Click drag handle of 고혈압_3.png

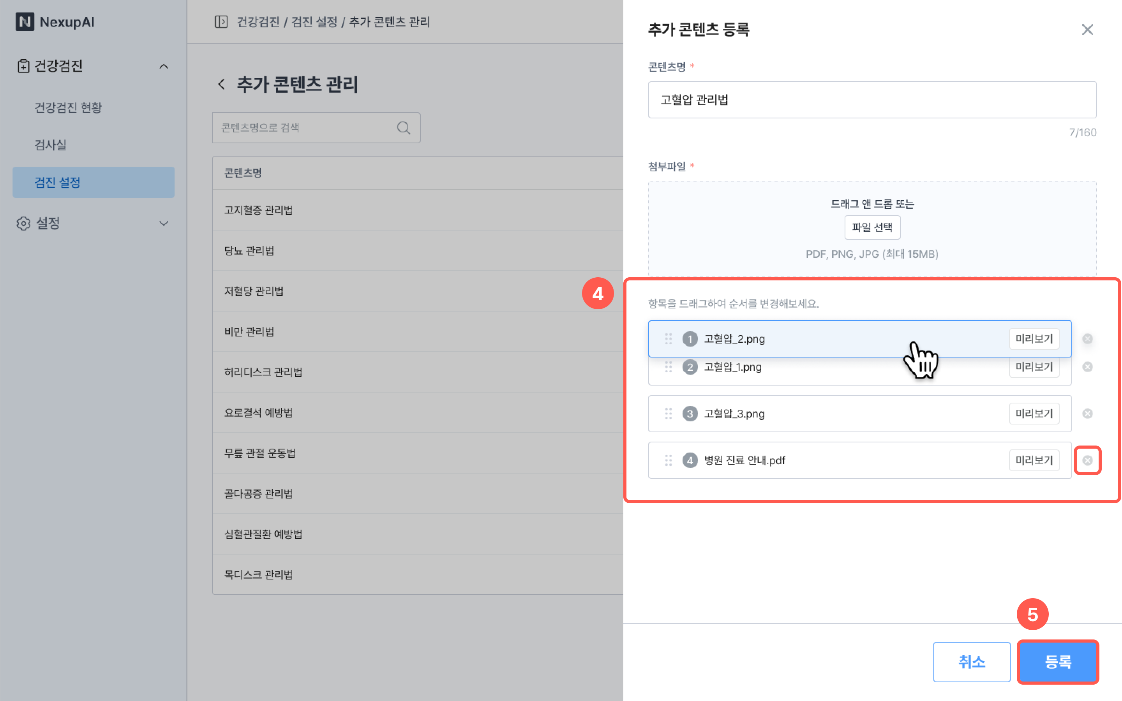pyautogui.click(x=668, y=414)
